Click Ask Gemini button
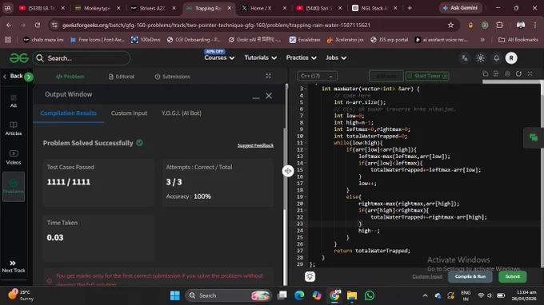544x305 pixels. pos(460,8)
